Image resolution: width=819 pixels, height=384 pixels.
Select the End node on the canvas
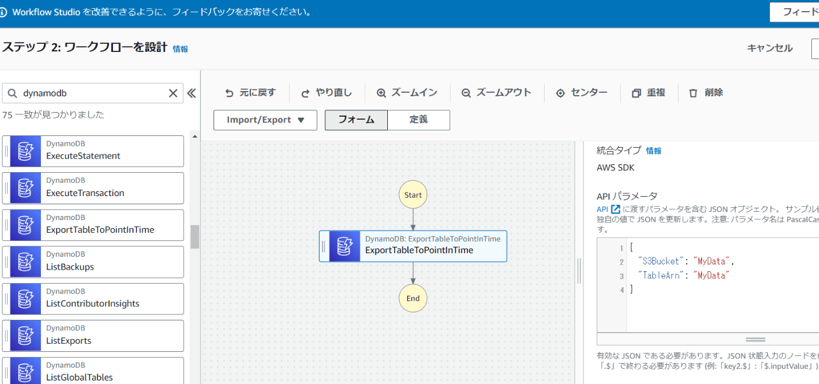[413, 298]
